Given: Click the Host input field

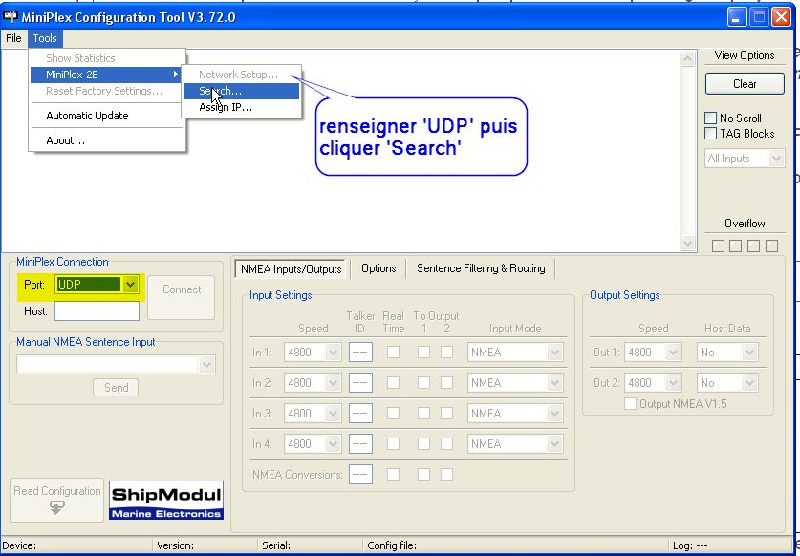Looking at the screenshot, I should [97, 311].
